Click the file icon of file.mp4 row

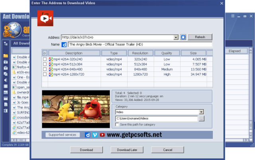(14, 97)
